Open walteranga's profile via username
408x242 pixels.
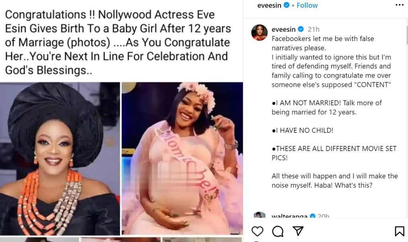[x=289, y=217]
